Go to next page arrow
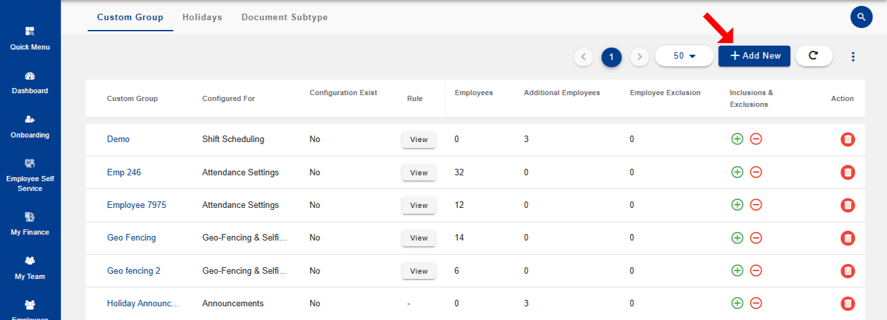Image resolution: width=887 pixels, height=320 pixels. tap(639, 57)
